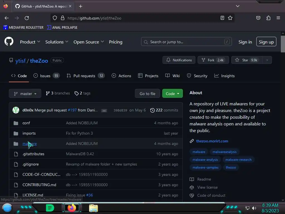
Task: Open the MEDIAFIRE ROULETTER bookmark
Action: (x=23, y=28)
